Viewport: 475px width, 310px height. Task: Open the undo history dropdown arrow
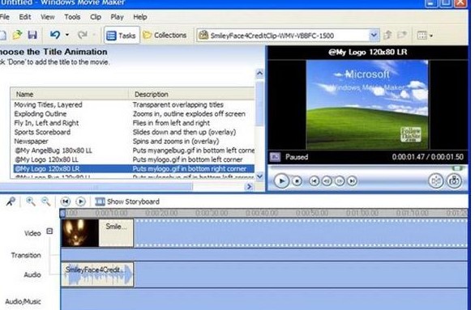(67, 35)
